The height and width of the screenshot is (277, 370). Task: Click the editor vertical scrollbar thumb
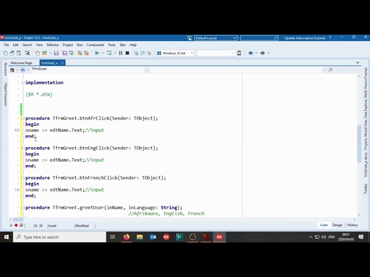pos(359,144)
